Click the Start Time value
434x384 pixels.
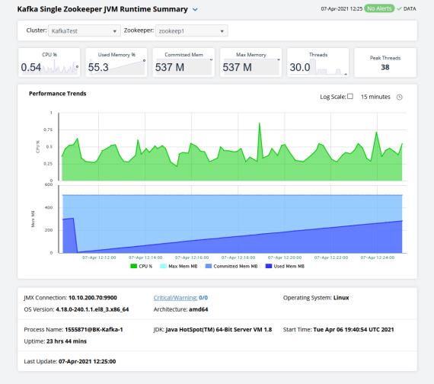click(x=353, y=330)
